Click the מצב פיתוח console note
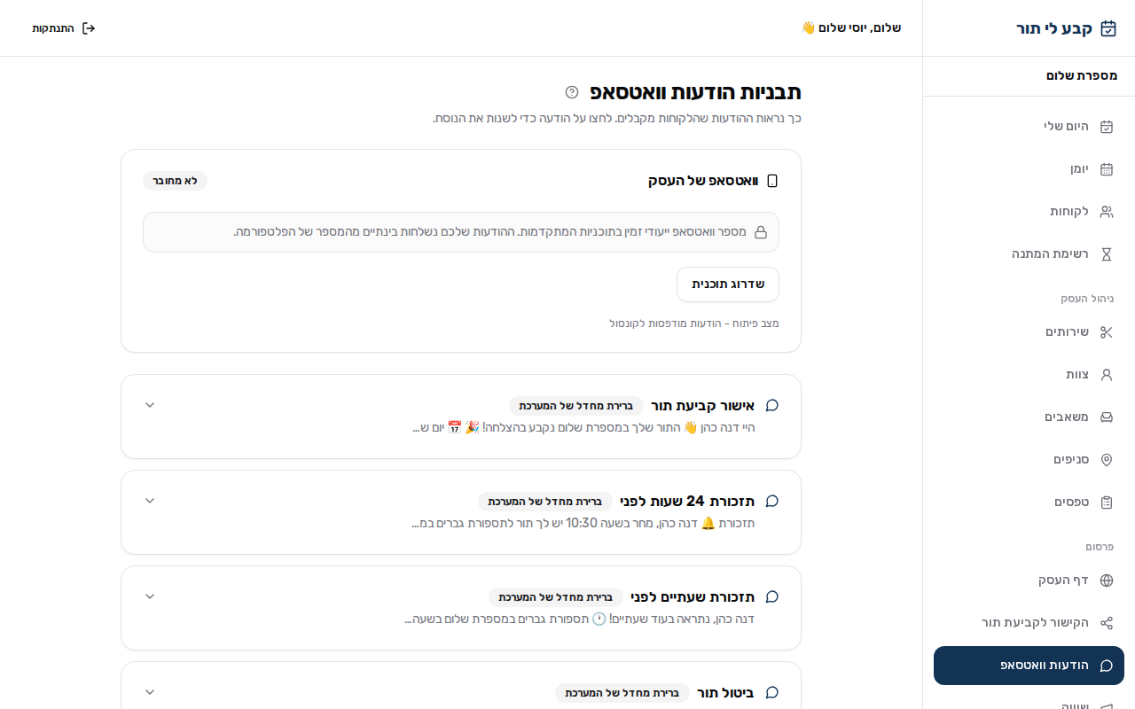Screen dimensions: 1135x709 point(694,323)
